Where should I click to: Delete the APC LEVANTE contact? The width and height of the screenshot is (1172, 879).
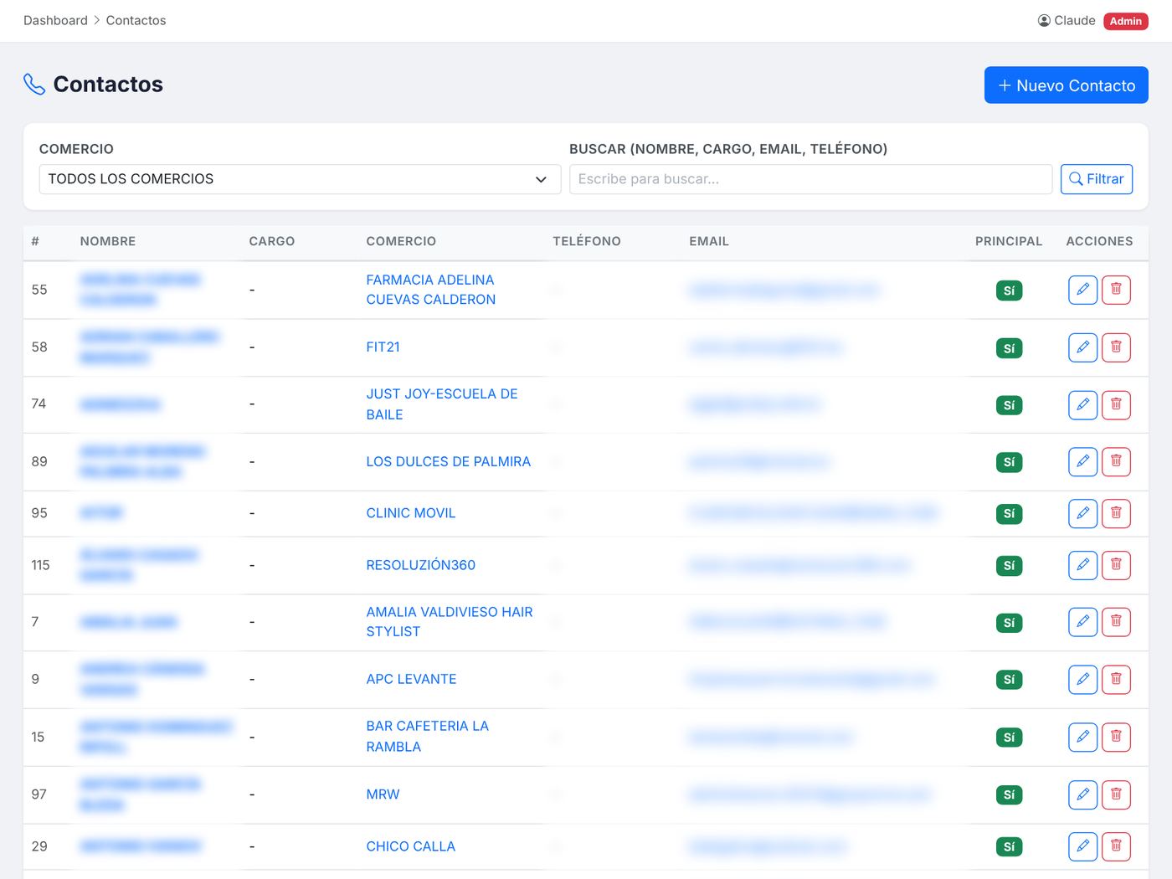[x=1116, y=679]
